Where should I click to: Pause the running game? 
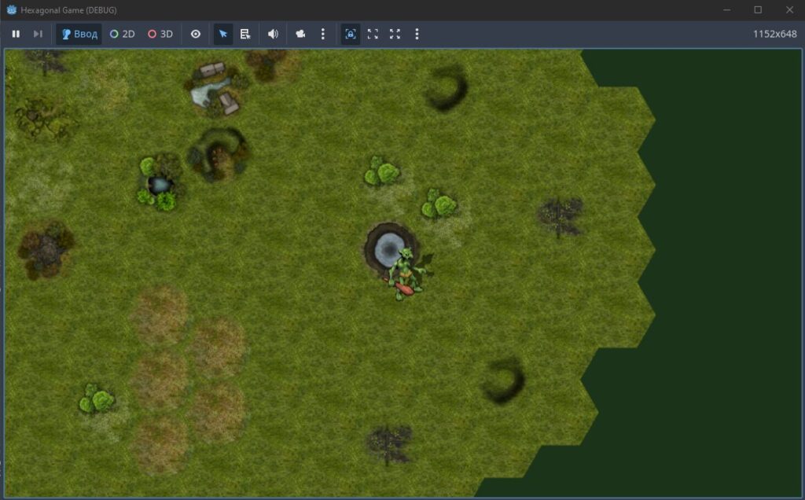(x=16, y=34)
